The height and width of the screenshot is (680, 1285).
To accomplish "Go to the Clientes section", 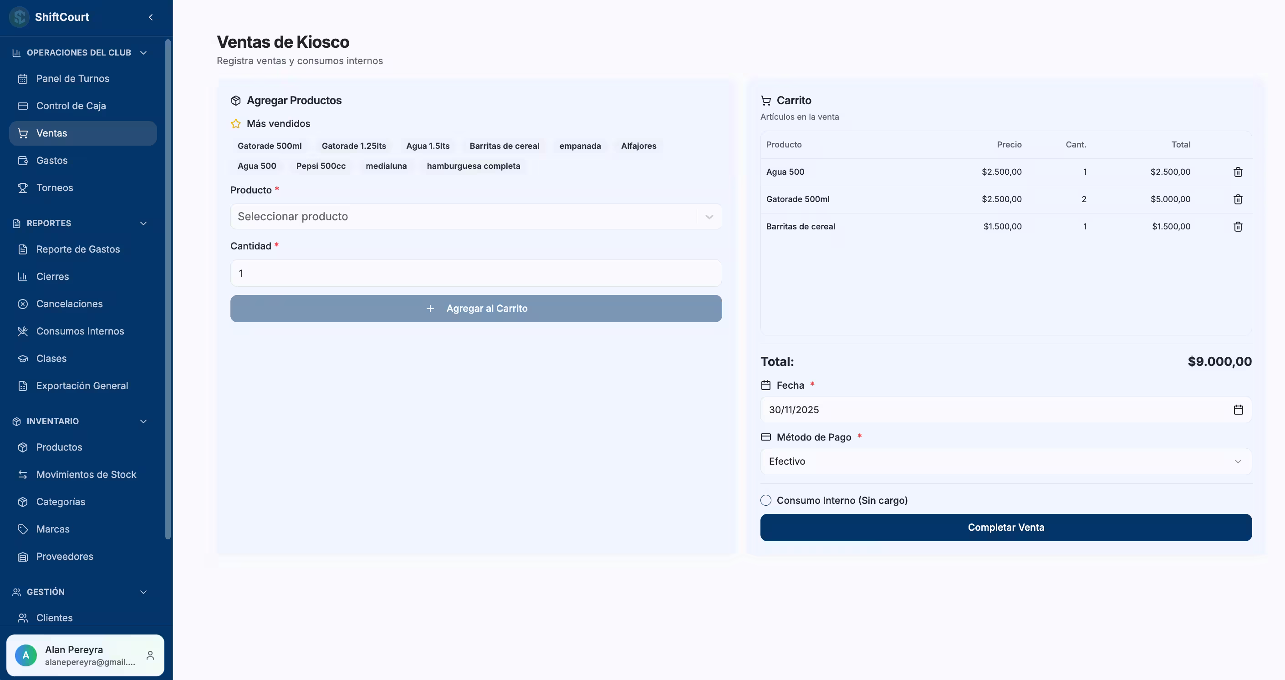I will [55, 618].
